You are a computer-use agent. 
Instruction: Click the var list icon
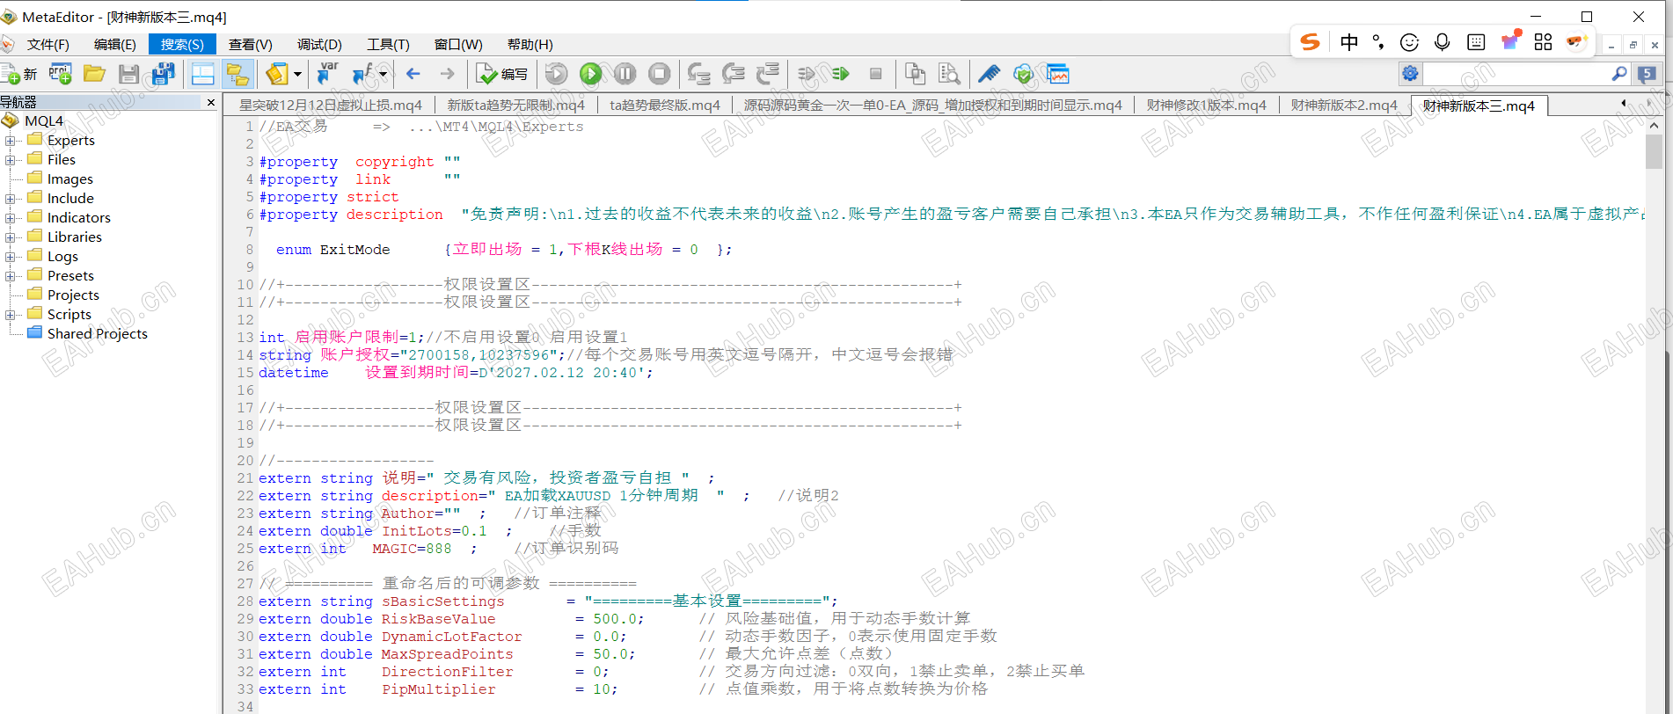pos(327,75)
